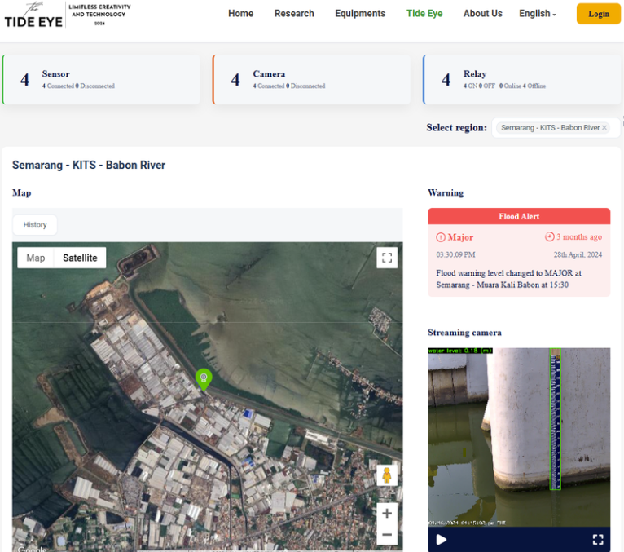The height and width of the screenshot is (552, 624).
Task: Go to the Research page
Action: tap(294, 14)
